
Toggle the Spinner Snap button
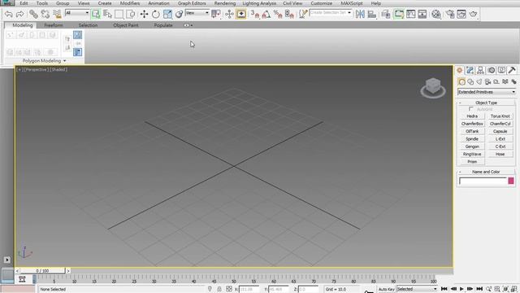pos(289,14)
